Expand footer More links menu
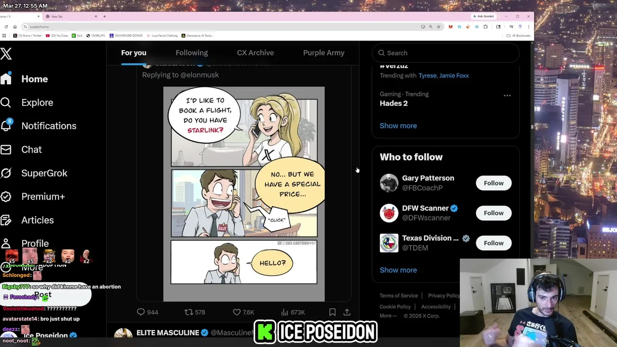The image size is (617, 347). point(388,316)
